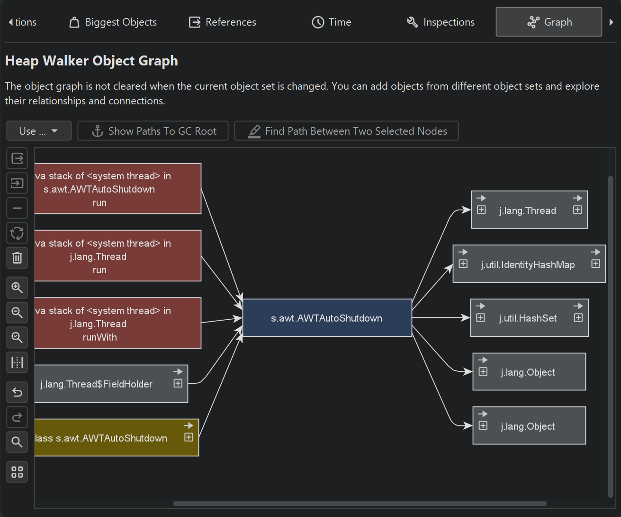
Task: Expand outgoing references of j.lang.Thread node
Action: (577, 210)
